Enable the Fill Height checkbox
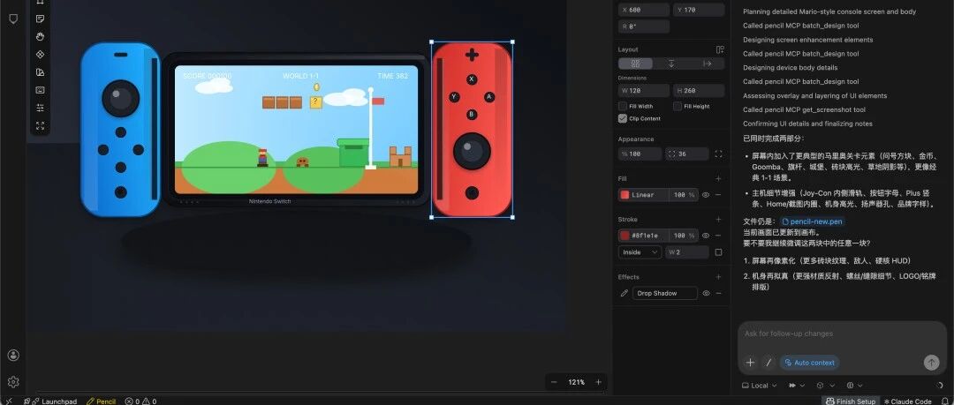954x405 pixels. 678,106
